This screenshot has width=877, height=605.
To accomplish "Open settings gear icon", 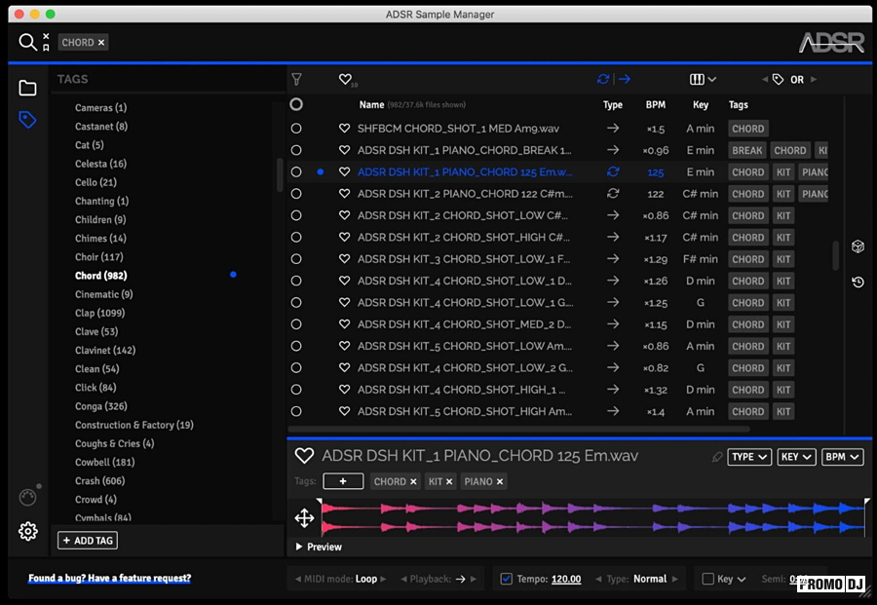I will point(27,531).
